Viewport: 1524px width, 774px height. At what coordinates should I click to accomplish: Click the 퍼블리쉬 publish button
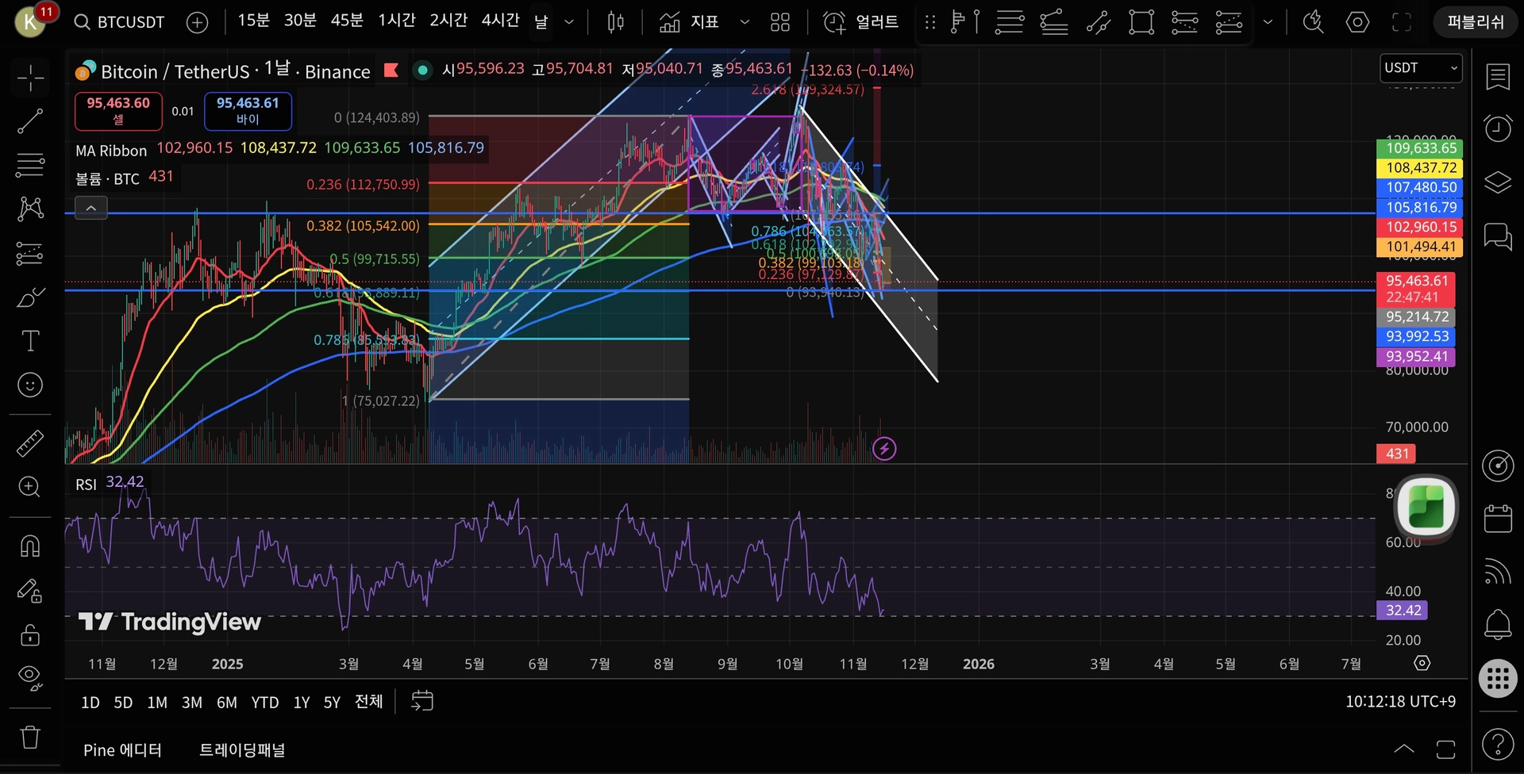[1475, 22]
